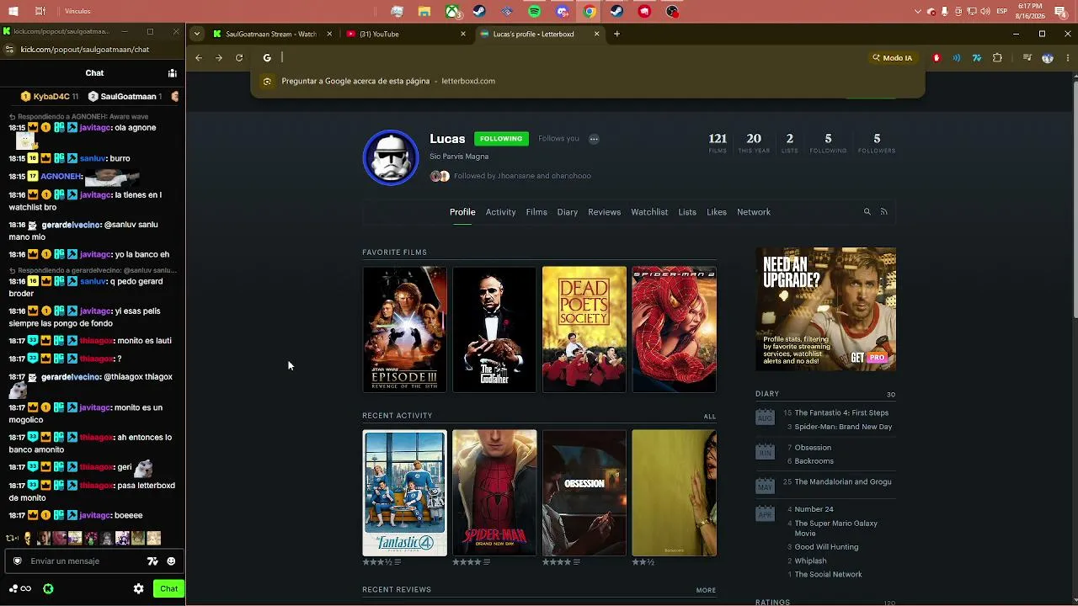The width and height of the screenshot is (1078, 606).
Task: Open the three-dot menu beside Follows you
Action: [x=594, y=139]
